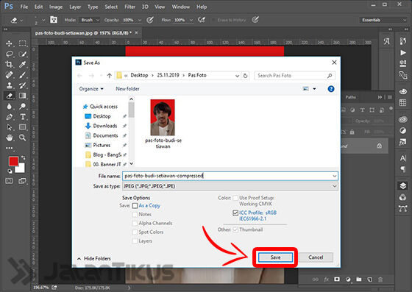Open Desktop in Quick access list
This screenshot has width=412, height=292.
pyautogui.click(x=102, y=116)
